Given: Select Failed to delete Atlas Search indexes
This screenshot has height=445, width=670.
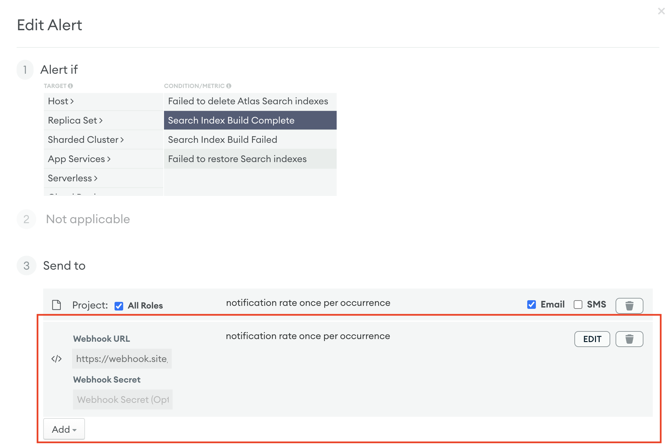Looking at the screenshot, I should tap(248, 101).
